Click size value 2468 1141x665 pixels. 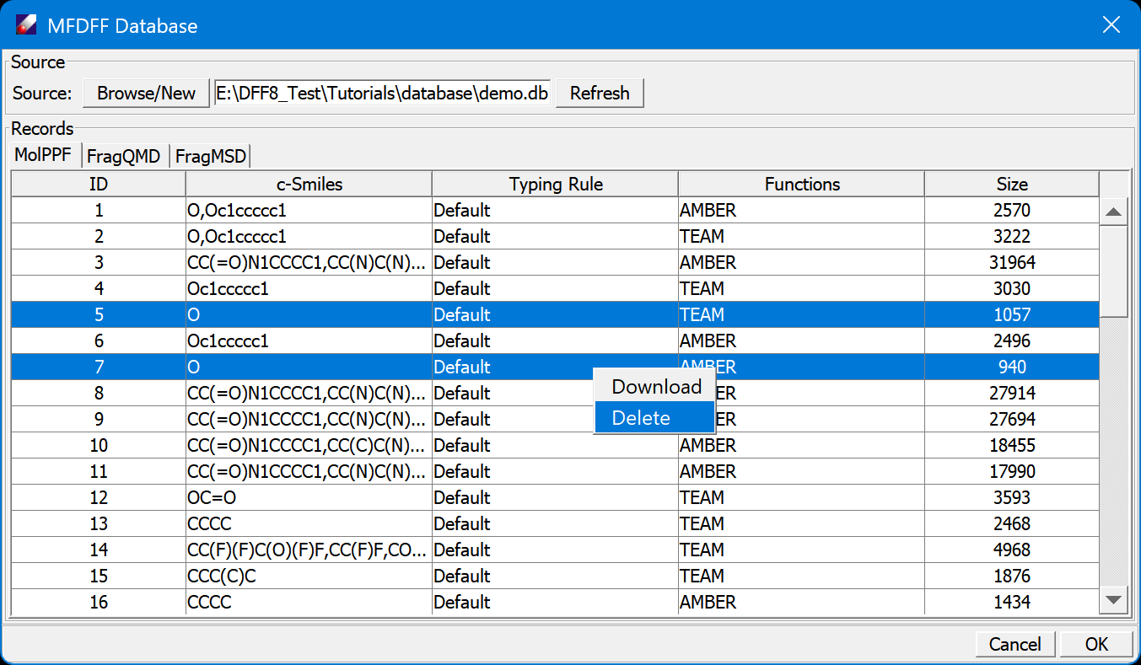coord(1012,523)
